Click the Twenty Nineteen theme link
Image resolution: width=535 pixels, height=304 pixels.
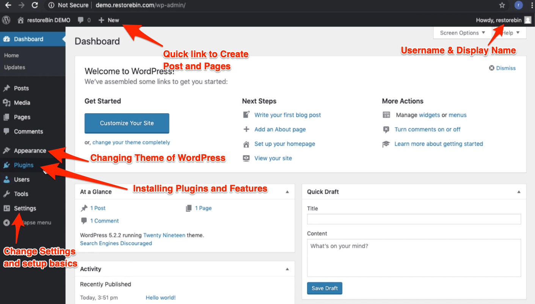[164, 235]
